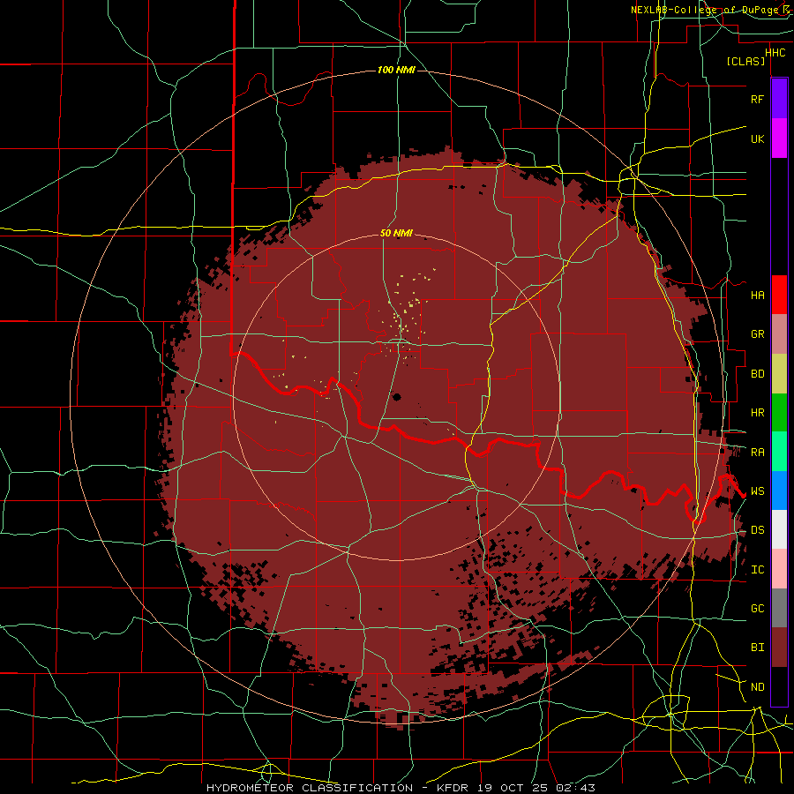The width and height of the screenshot is (794, 794).
Task: Click the magenta UK legend color swatch
Action: [x=779, y=139]
